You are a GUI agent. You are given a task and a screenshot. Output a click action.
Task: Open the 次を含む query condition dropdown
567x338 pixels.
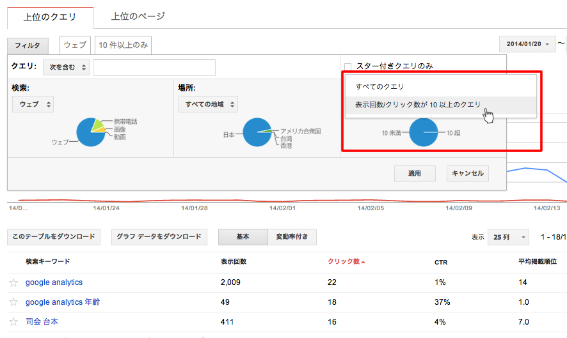(x=66, y=68)
